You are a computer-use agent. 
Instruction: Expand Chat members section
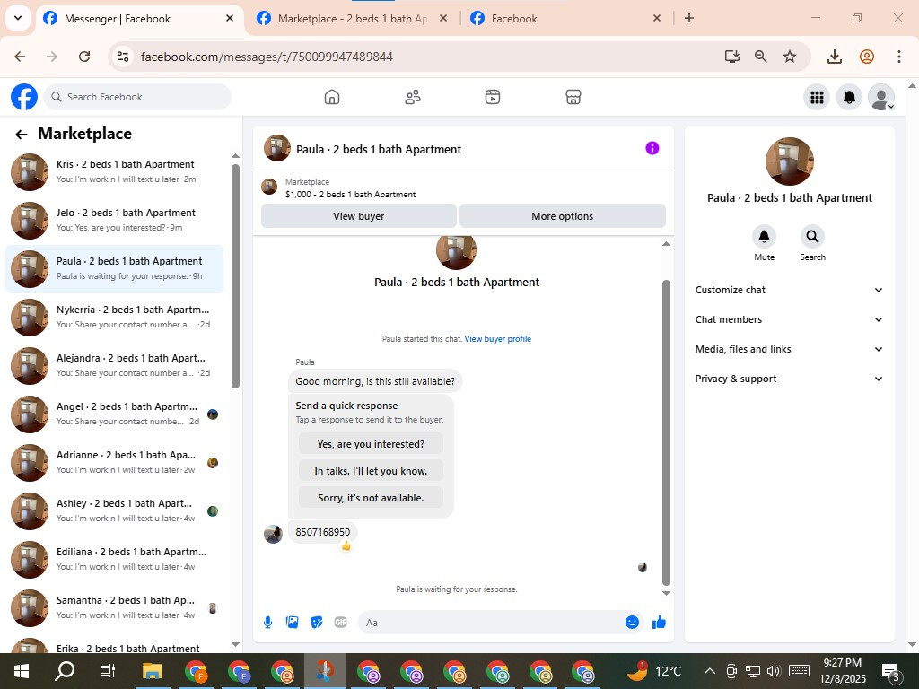789,319
